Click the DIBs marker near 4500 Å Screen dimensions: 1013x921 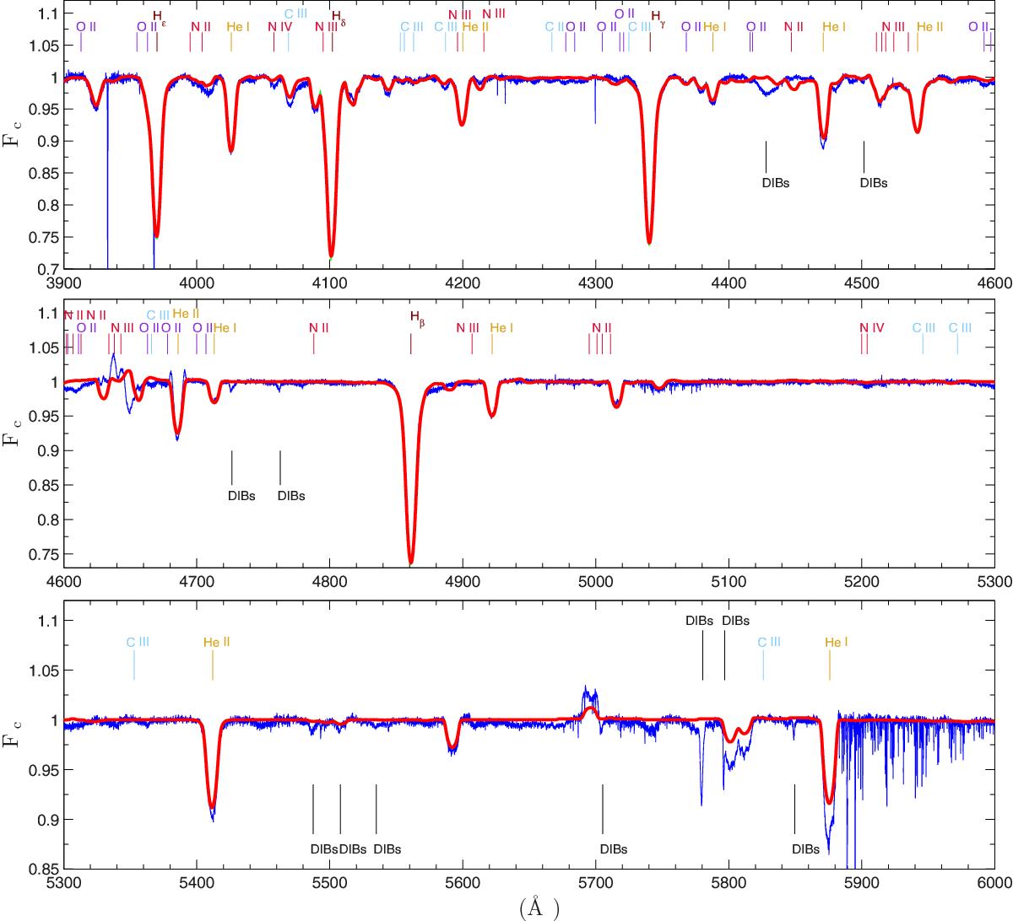pos(874,182)
